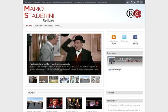168x112 pixels.
Task: Click the orange RSS Subscribers icon
Action: [x=114, y=37]
